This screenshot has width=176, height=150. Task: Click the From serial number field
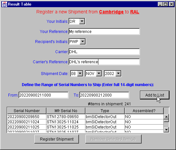click(44, 95)
